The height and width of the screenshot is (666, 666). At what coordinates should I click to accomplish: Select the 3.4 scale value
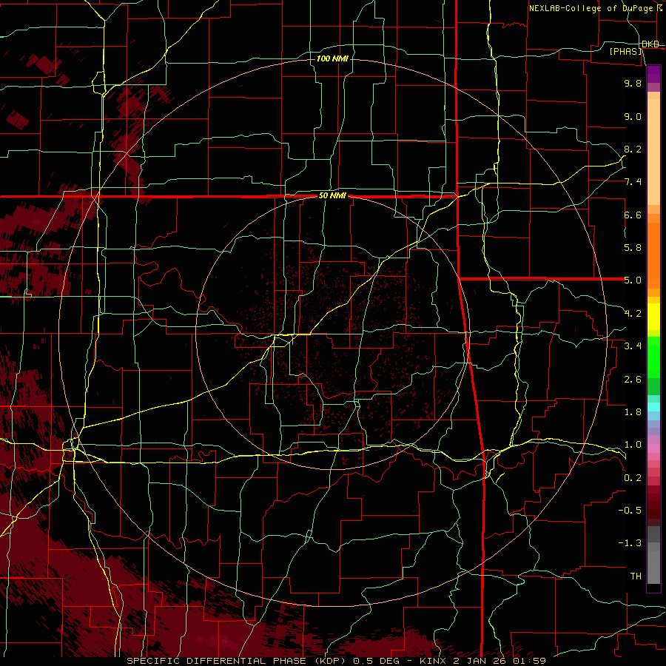click(x=633, y=346)
